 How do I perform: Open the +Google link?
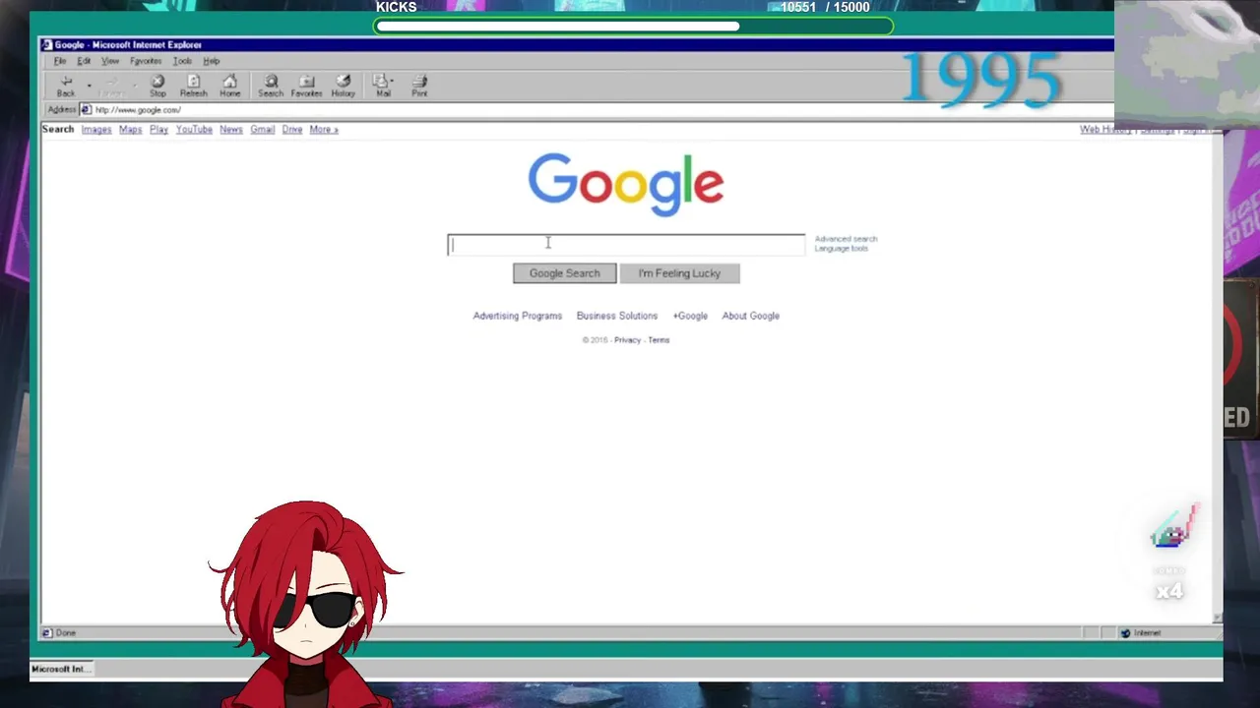click(690, 316)
